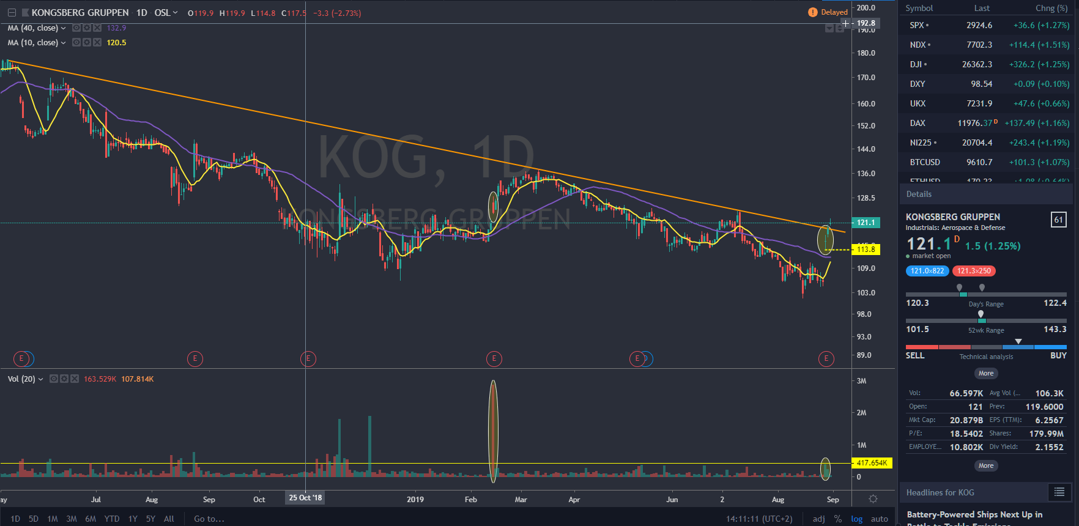Select NDX in the watchlist
This screenshot has width=1079, height=526.
pos(986,45)
